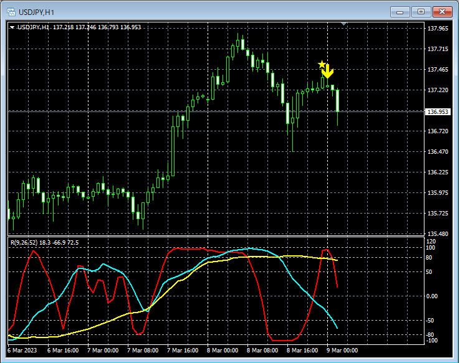The image size is (460, 363).
Task: Close the USDJPY,H1 chart window
Action: (442, 12)
